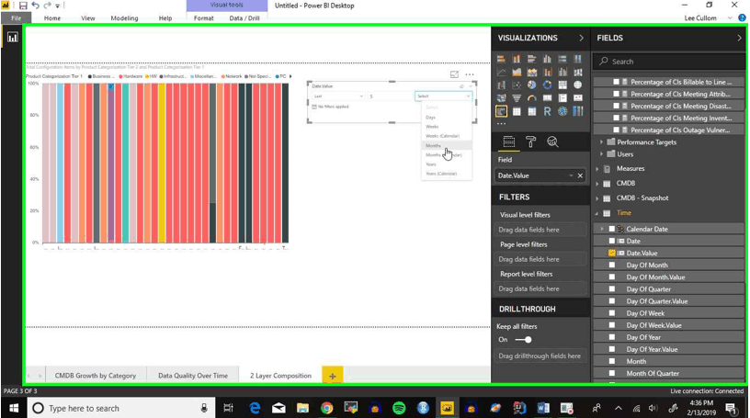Open the Data / Drill ribbon tab
Viewport: 750px width, 418px height.
tap(244, 18)
